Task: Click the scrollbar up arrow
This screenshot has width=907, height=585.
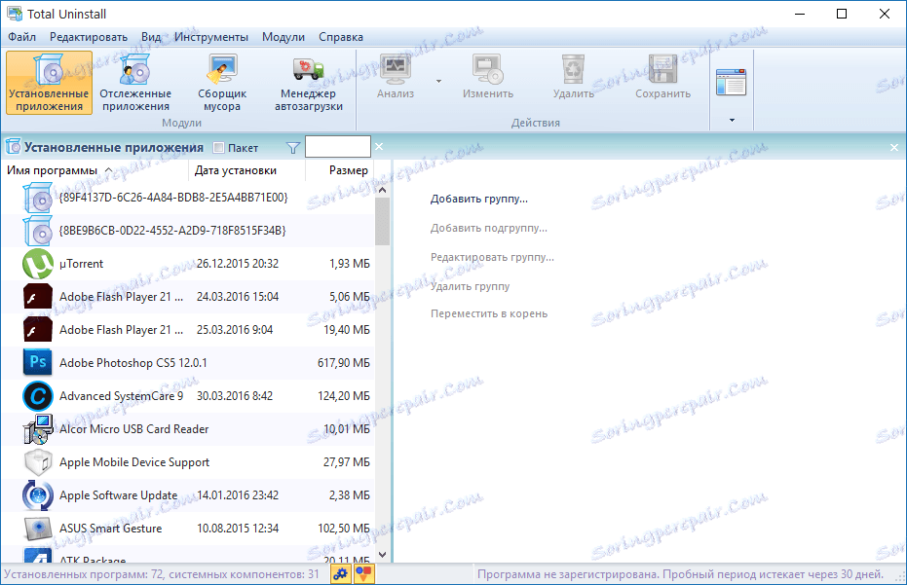Action: 382,190
